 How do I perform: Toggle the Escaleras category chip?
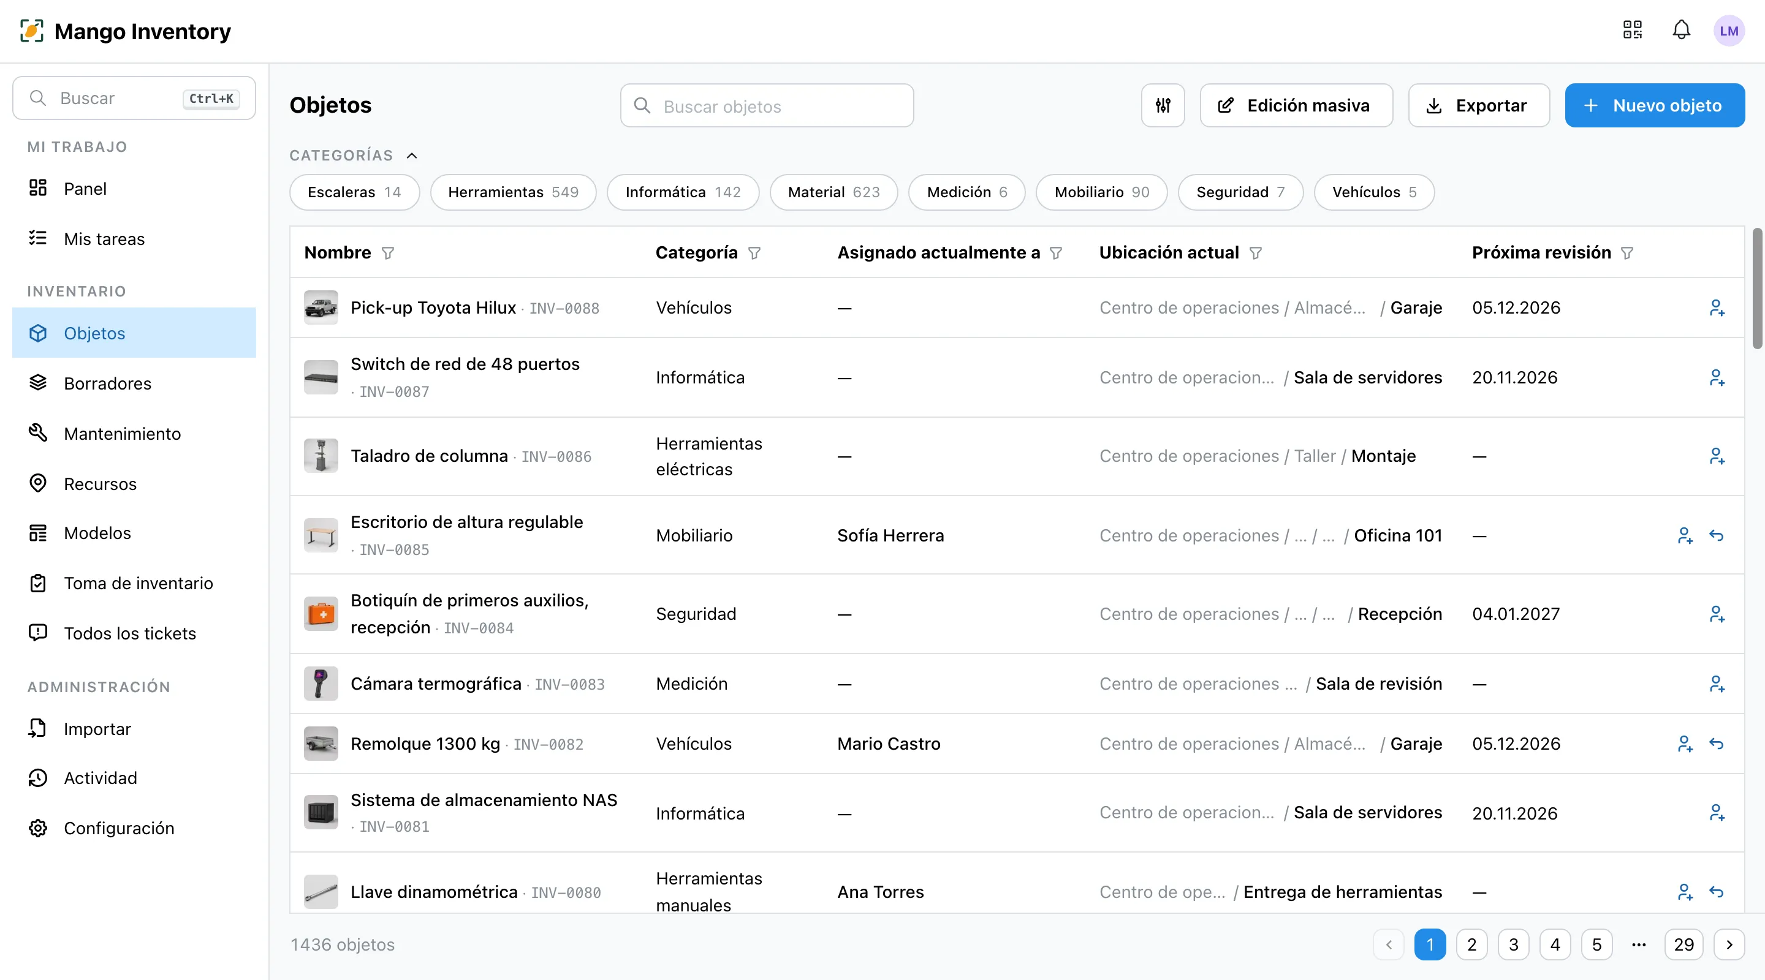click(x=354, y=192)
